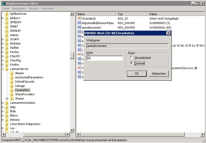Open the Bearbeiten menu
The height and width of the screenshot is (143, 206).
coord(19,8)
